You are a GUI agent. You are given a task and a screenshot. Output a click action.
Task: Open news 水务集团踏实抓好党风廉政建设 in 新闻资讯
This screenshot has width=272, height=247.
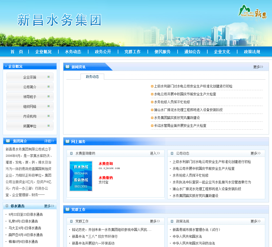pos(177,118)
